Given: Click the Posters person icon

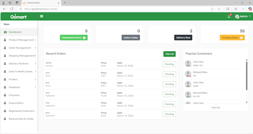Looking at the screenshot, I should 5,79.
